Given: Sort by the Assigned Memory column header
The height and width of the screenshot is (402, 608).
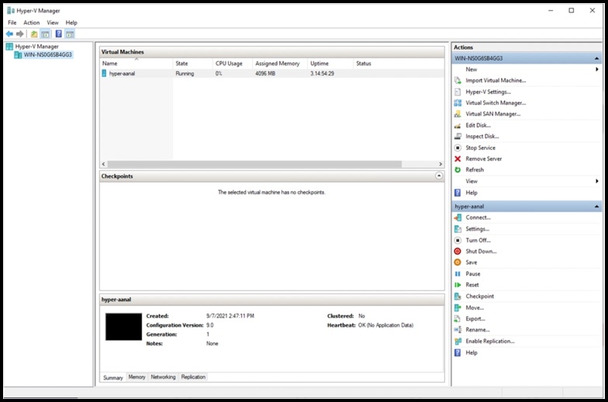Looking at the screenshot, I should pyautogui.click(x=280, y=64).
